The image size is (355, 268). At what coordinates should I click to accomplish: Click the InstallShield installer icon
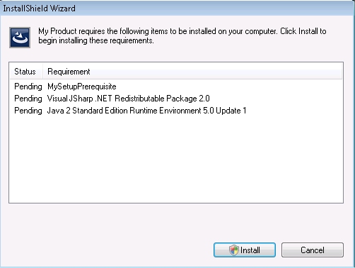click(20, 38)
